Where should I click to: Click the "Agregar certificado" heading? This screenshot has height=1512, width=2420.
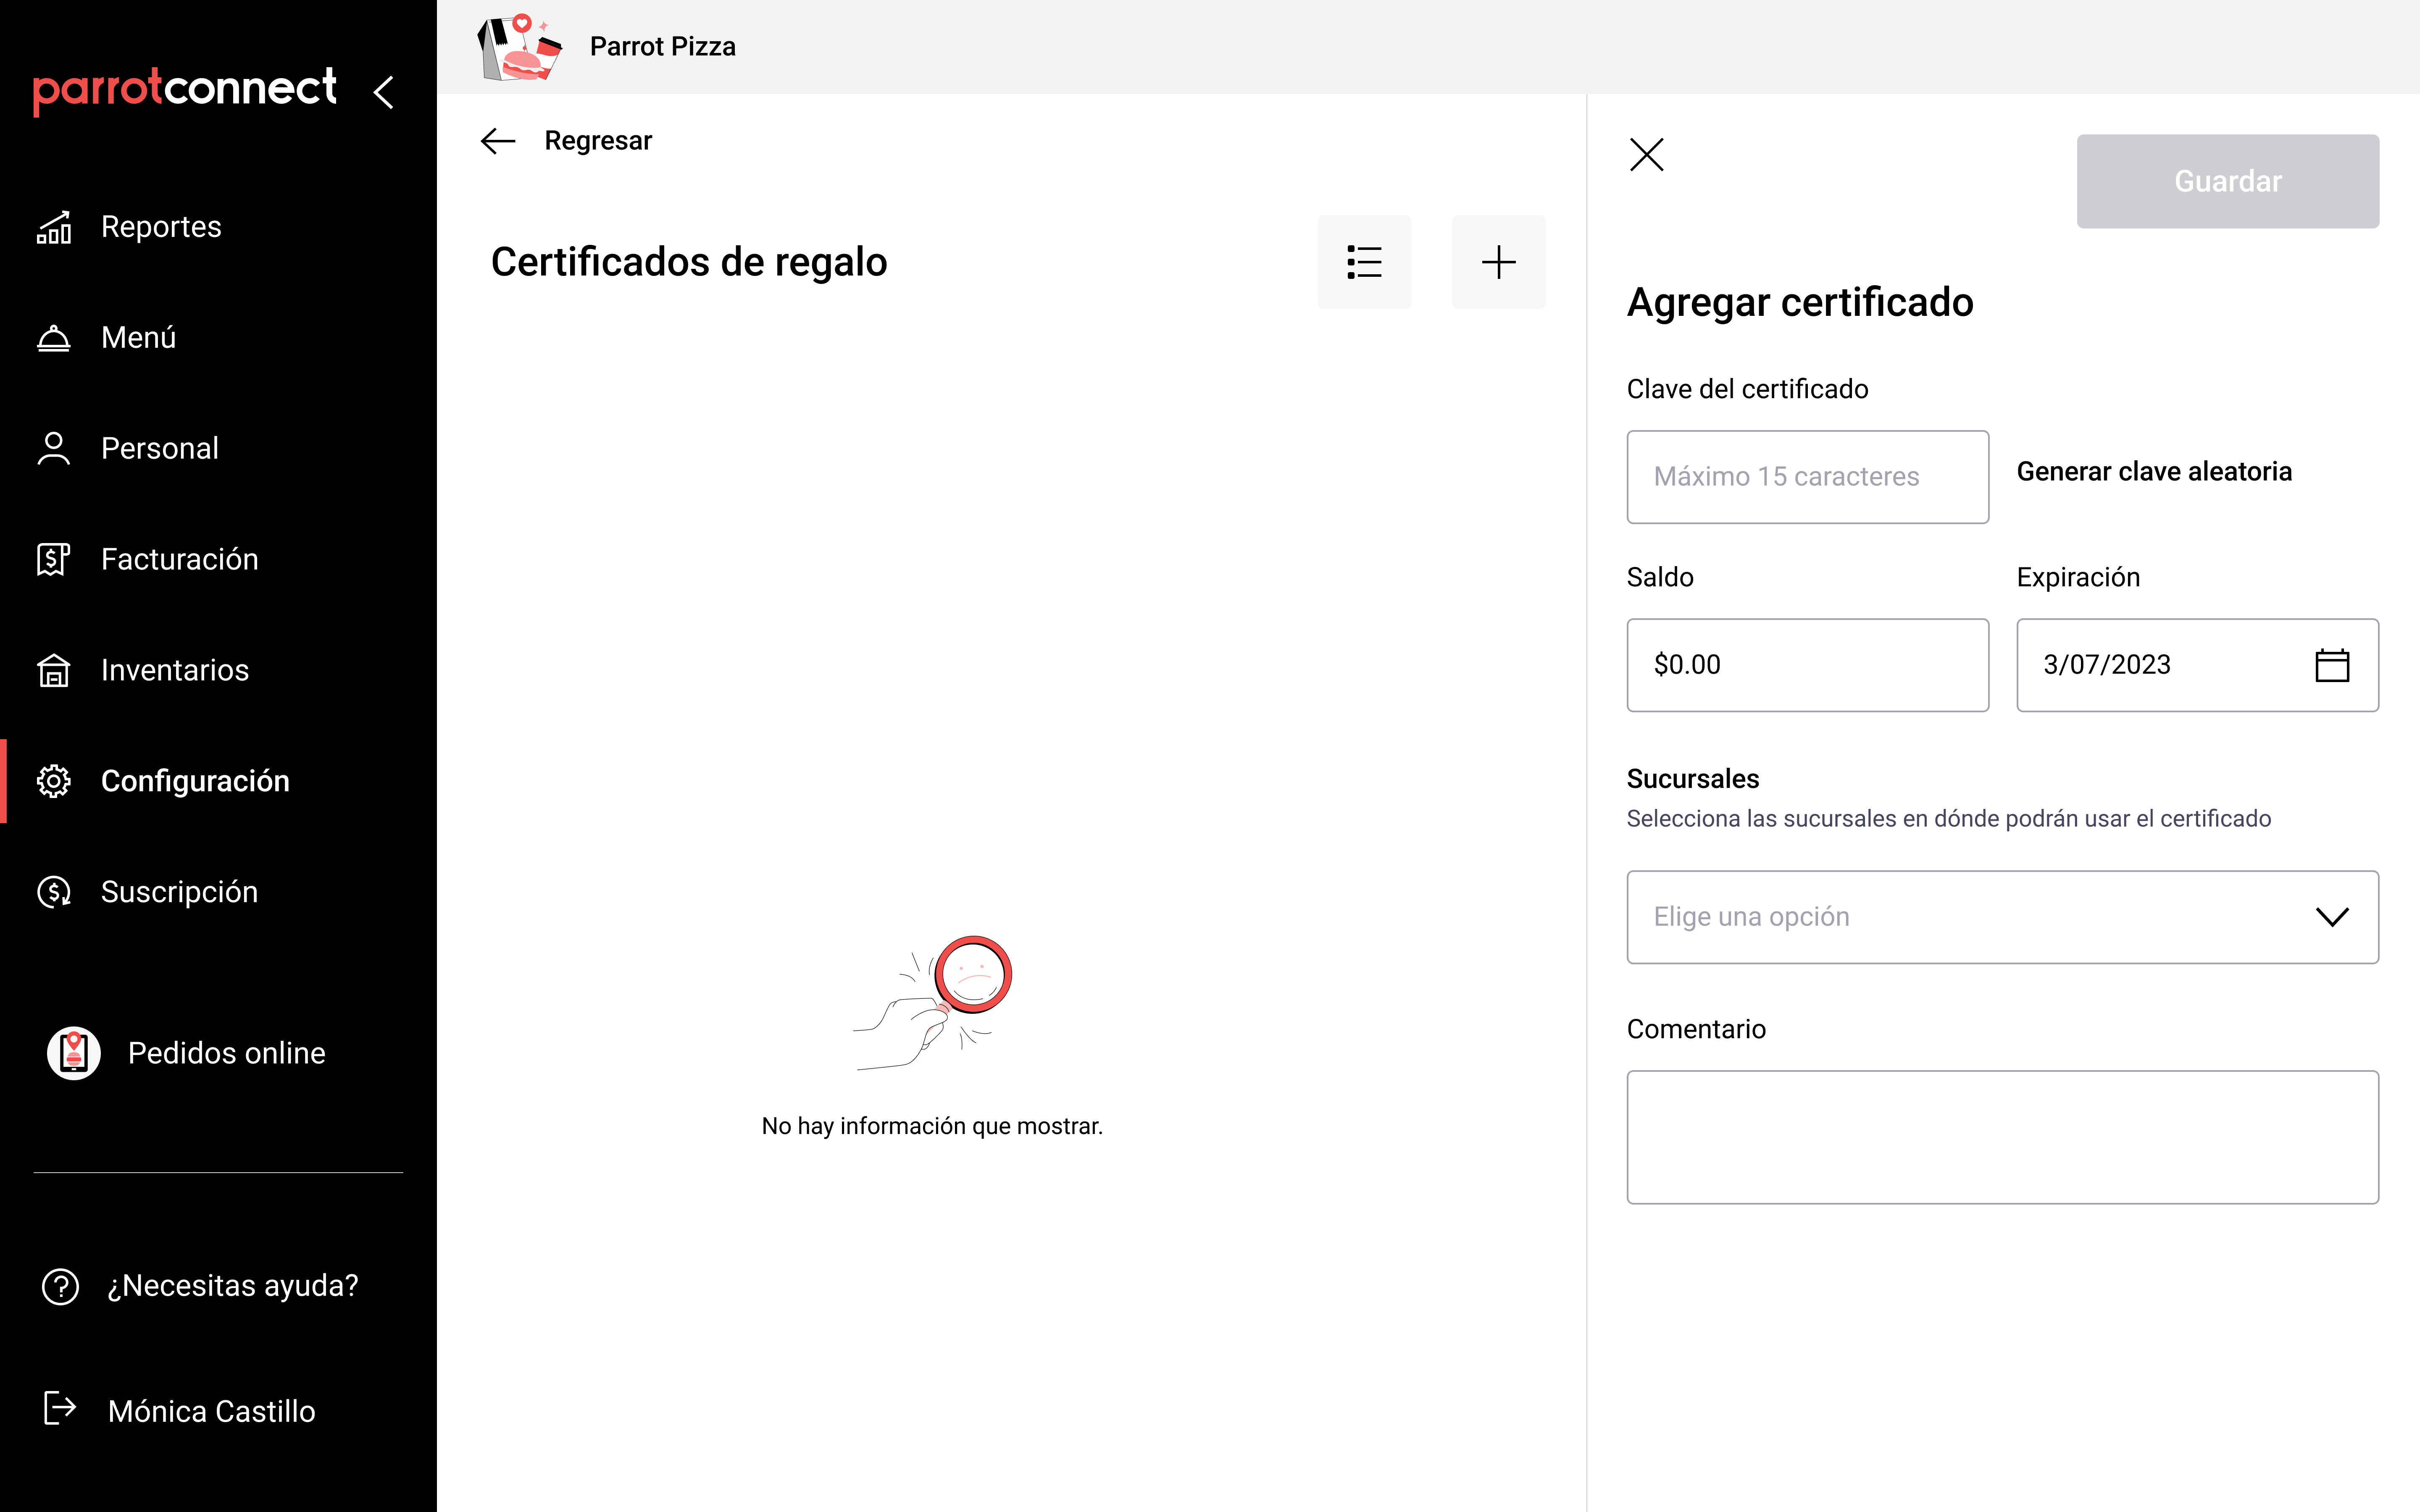1800,303
